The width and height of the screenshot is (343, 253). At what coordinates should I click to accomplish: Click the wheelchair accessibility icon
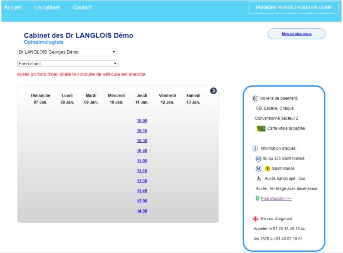[259, 179]
